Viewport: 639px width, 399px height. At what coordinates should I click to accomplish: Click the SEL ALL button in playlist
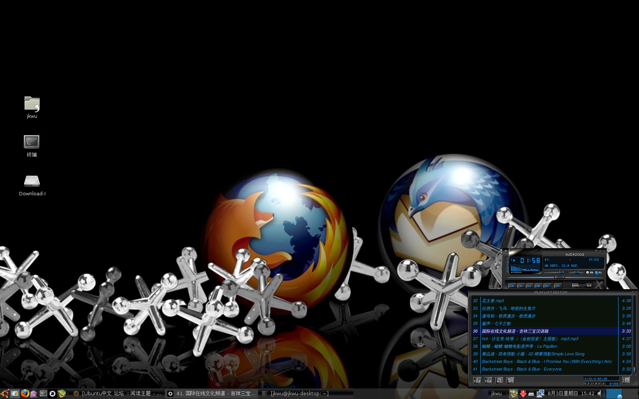(499, 380)
